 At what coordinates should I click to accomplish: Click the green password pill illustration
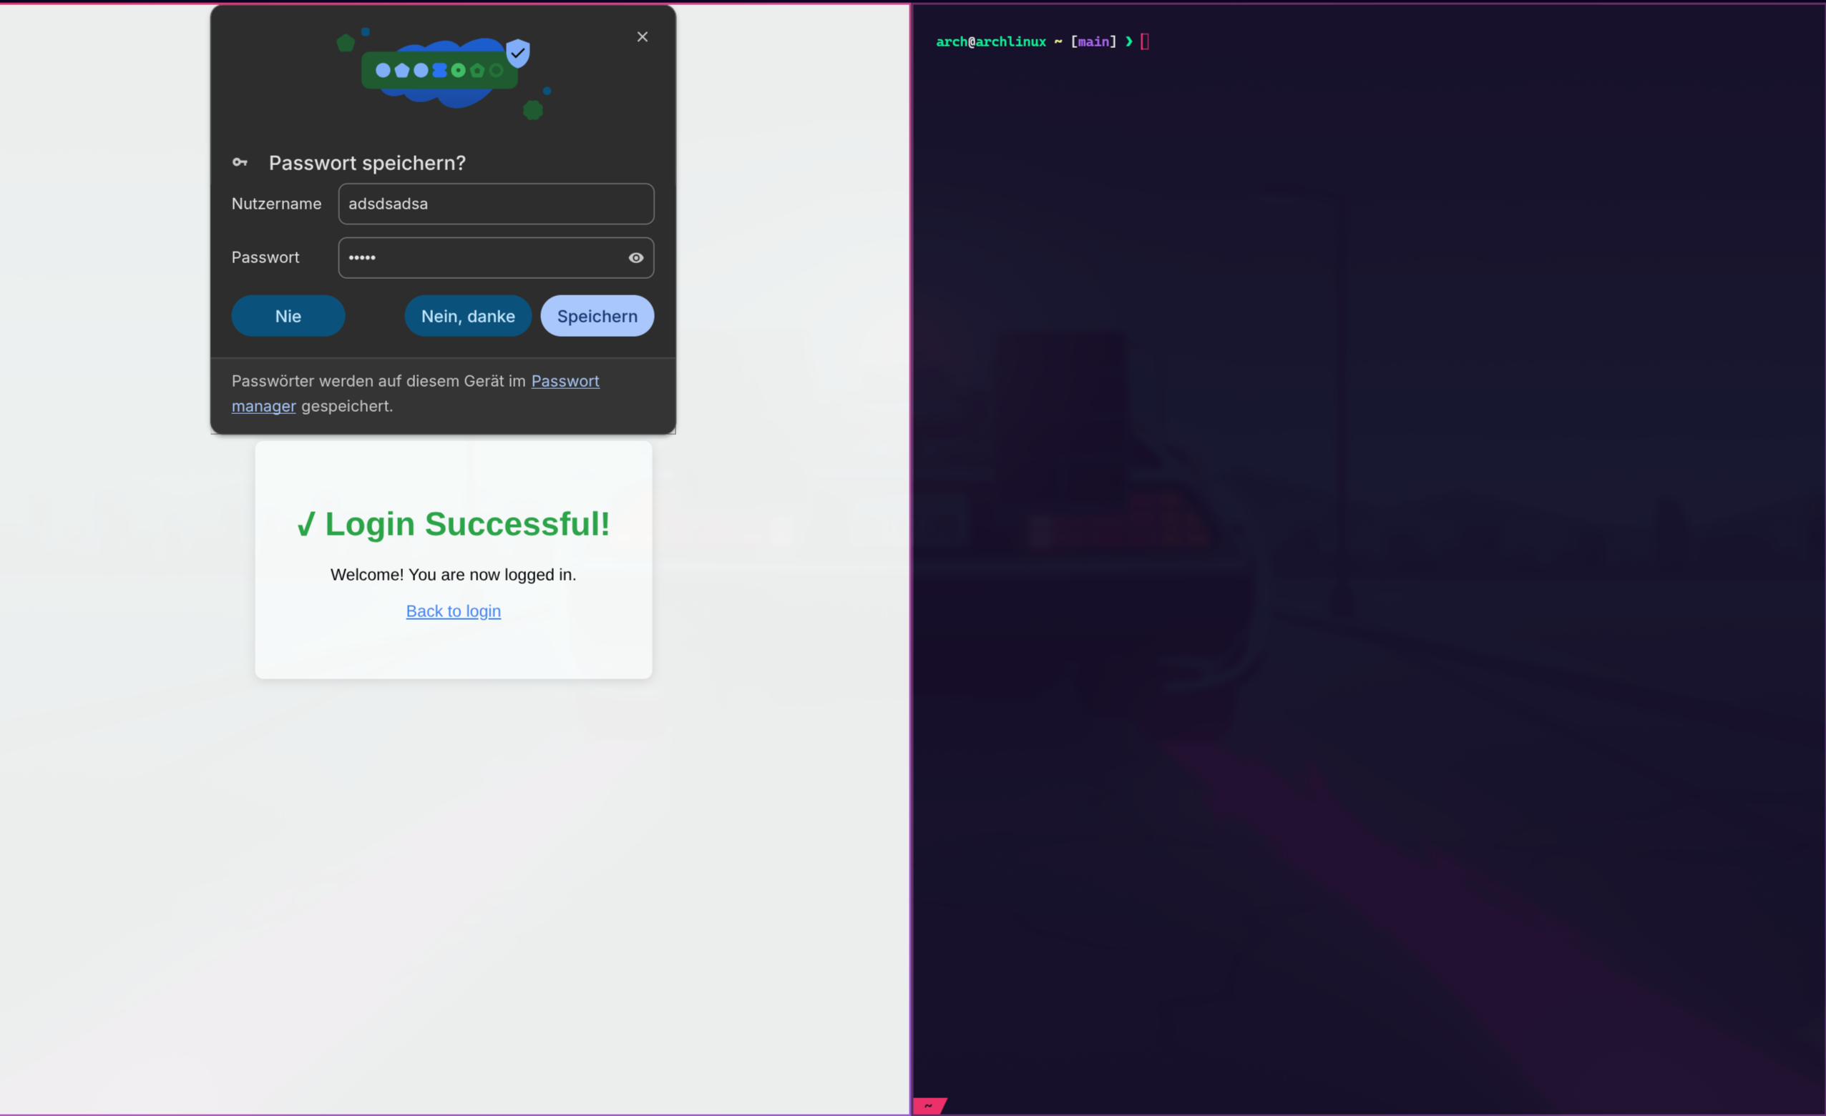click(x=439, y=71)
